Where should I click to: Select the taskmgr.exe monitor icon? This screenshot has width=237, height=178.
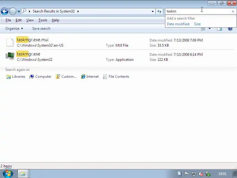coord(10,56)
